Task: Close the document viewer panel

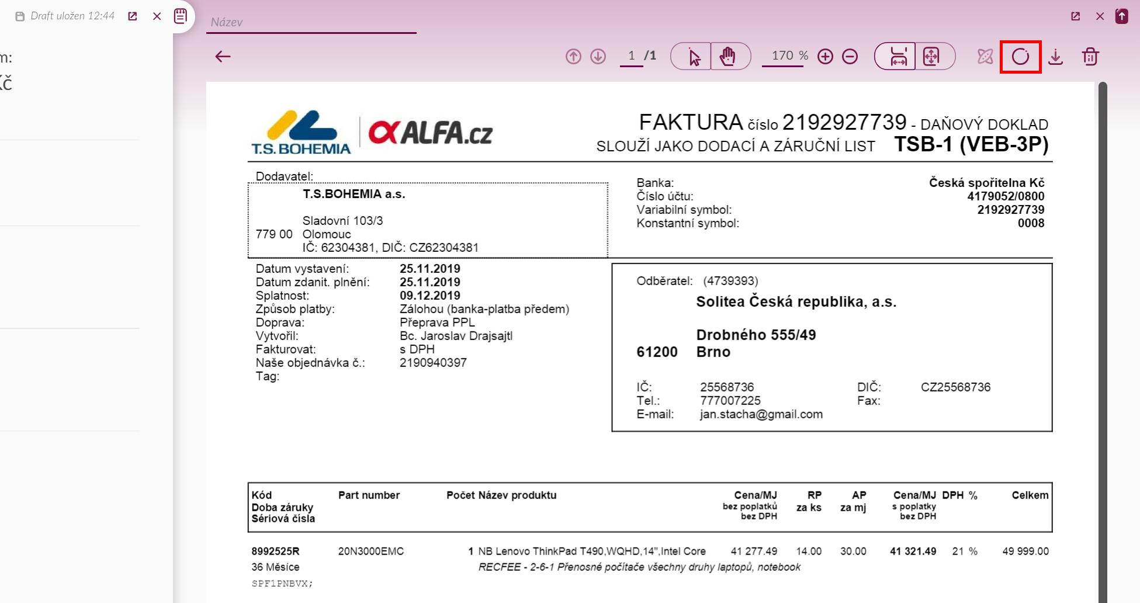Action: (1100, 16)
